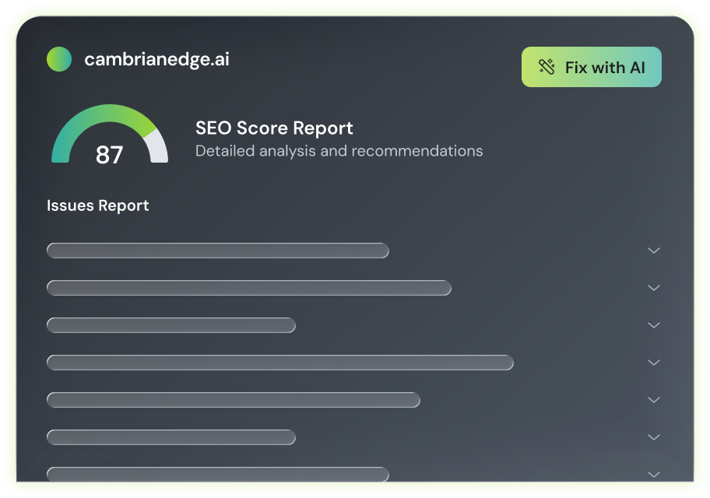Expand the last issue at the bottom
This screenshot has width=710, height=498.
coord(652,472)
